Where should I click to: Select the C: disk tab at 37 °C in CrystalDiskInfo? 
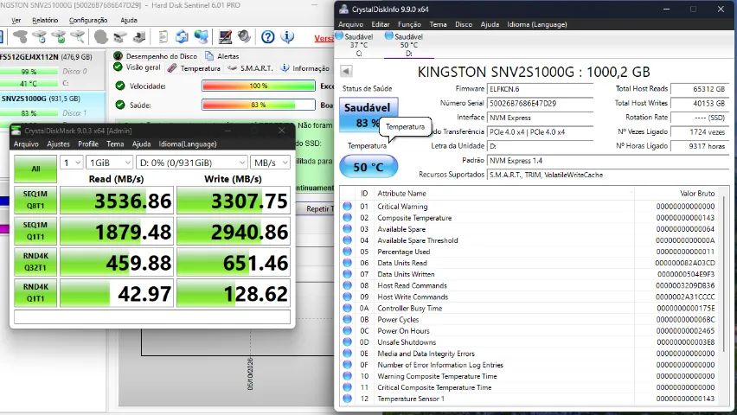[359, 45]
